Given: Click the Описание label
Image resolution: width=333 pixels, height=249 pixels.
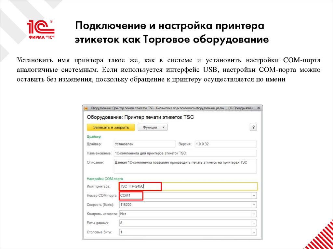Looking at the screenshot, I should pyautogui.click(x=95, y=162).
